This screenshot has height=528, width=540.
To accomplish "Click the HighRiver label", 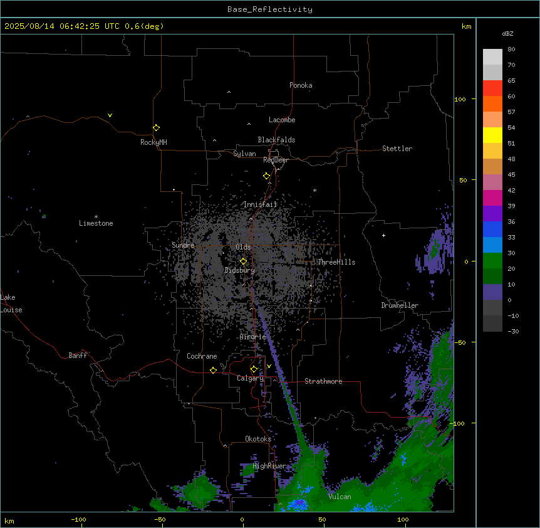I will coord(269,466).
